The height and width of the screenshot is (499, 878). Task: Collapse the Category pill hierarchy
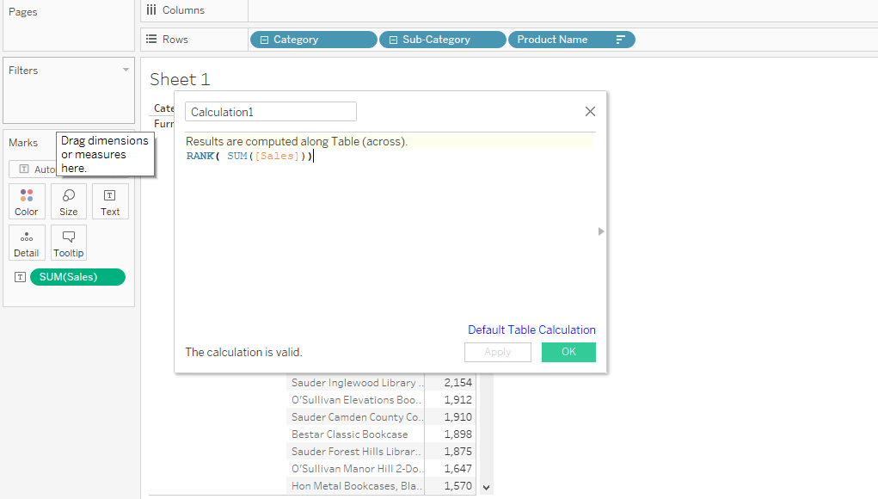[264, 40]
